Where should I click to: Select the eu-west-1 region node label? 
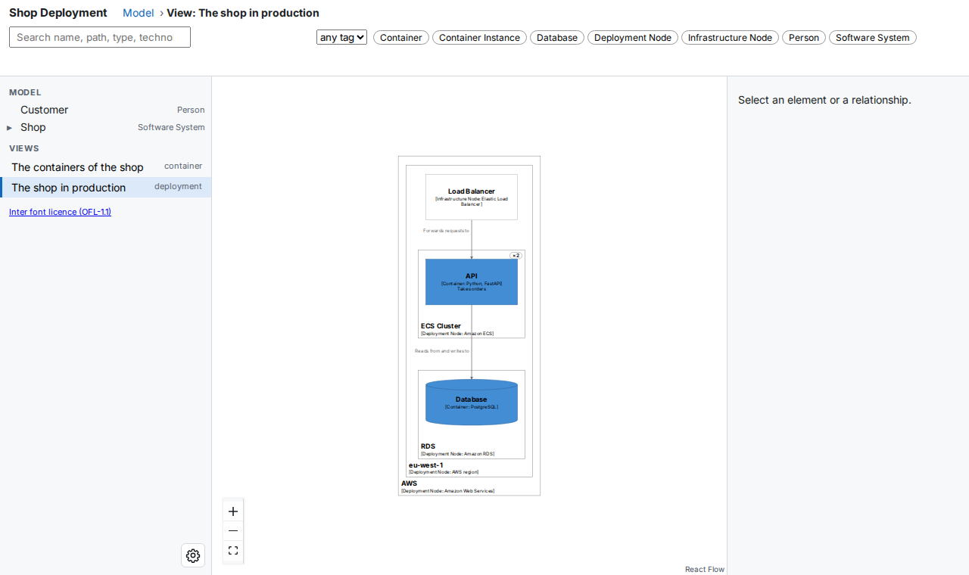click(426, 465)
